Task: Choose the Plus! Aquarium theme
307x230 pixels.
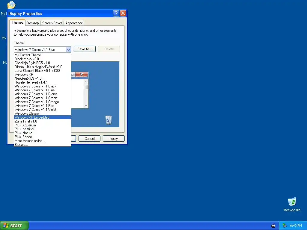Action: [43, 125]
